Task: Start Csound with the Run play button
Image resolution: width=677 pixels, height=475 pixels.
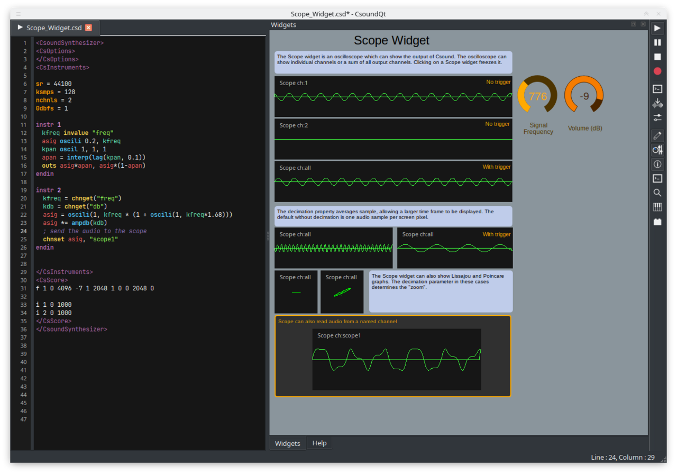Action: click(657, 28)
